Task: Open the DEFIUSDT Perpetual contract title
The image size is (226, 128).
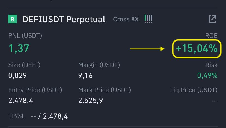Action: [64, 19]
